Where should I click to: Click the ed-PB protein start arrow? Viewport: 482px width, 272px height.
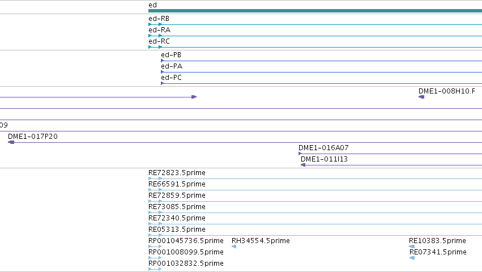163,61
